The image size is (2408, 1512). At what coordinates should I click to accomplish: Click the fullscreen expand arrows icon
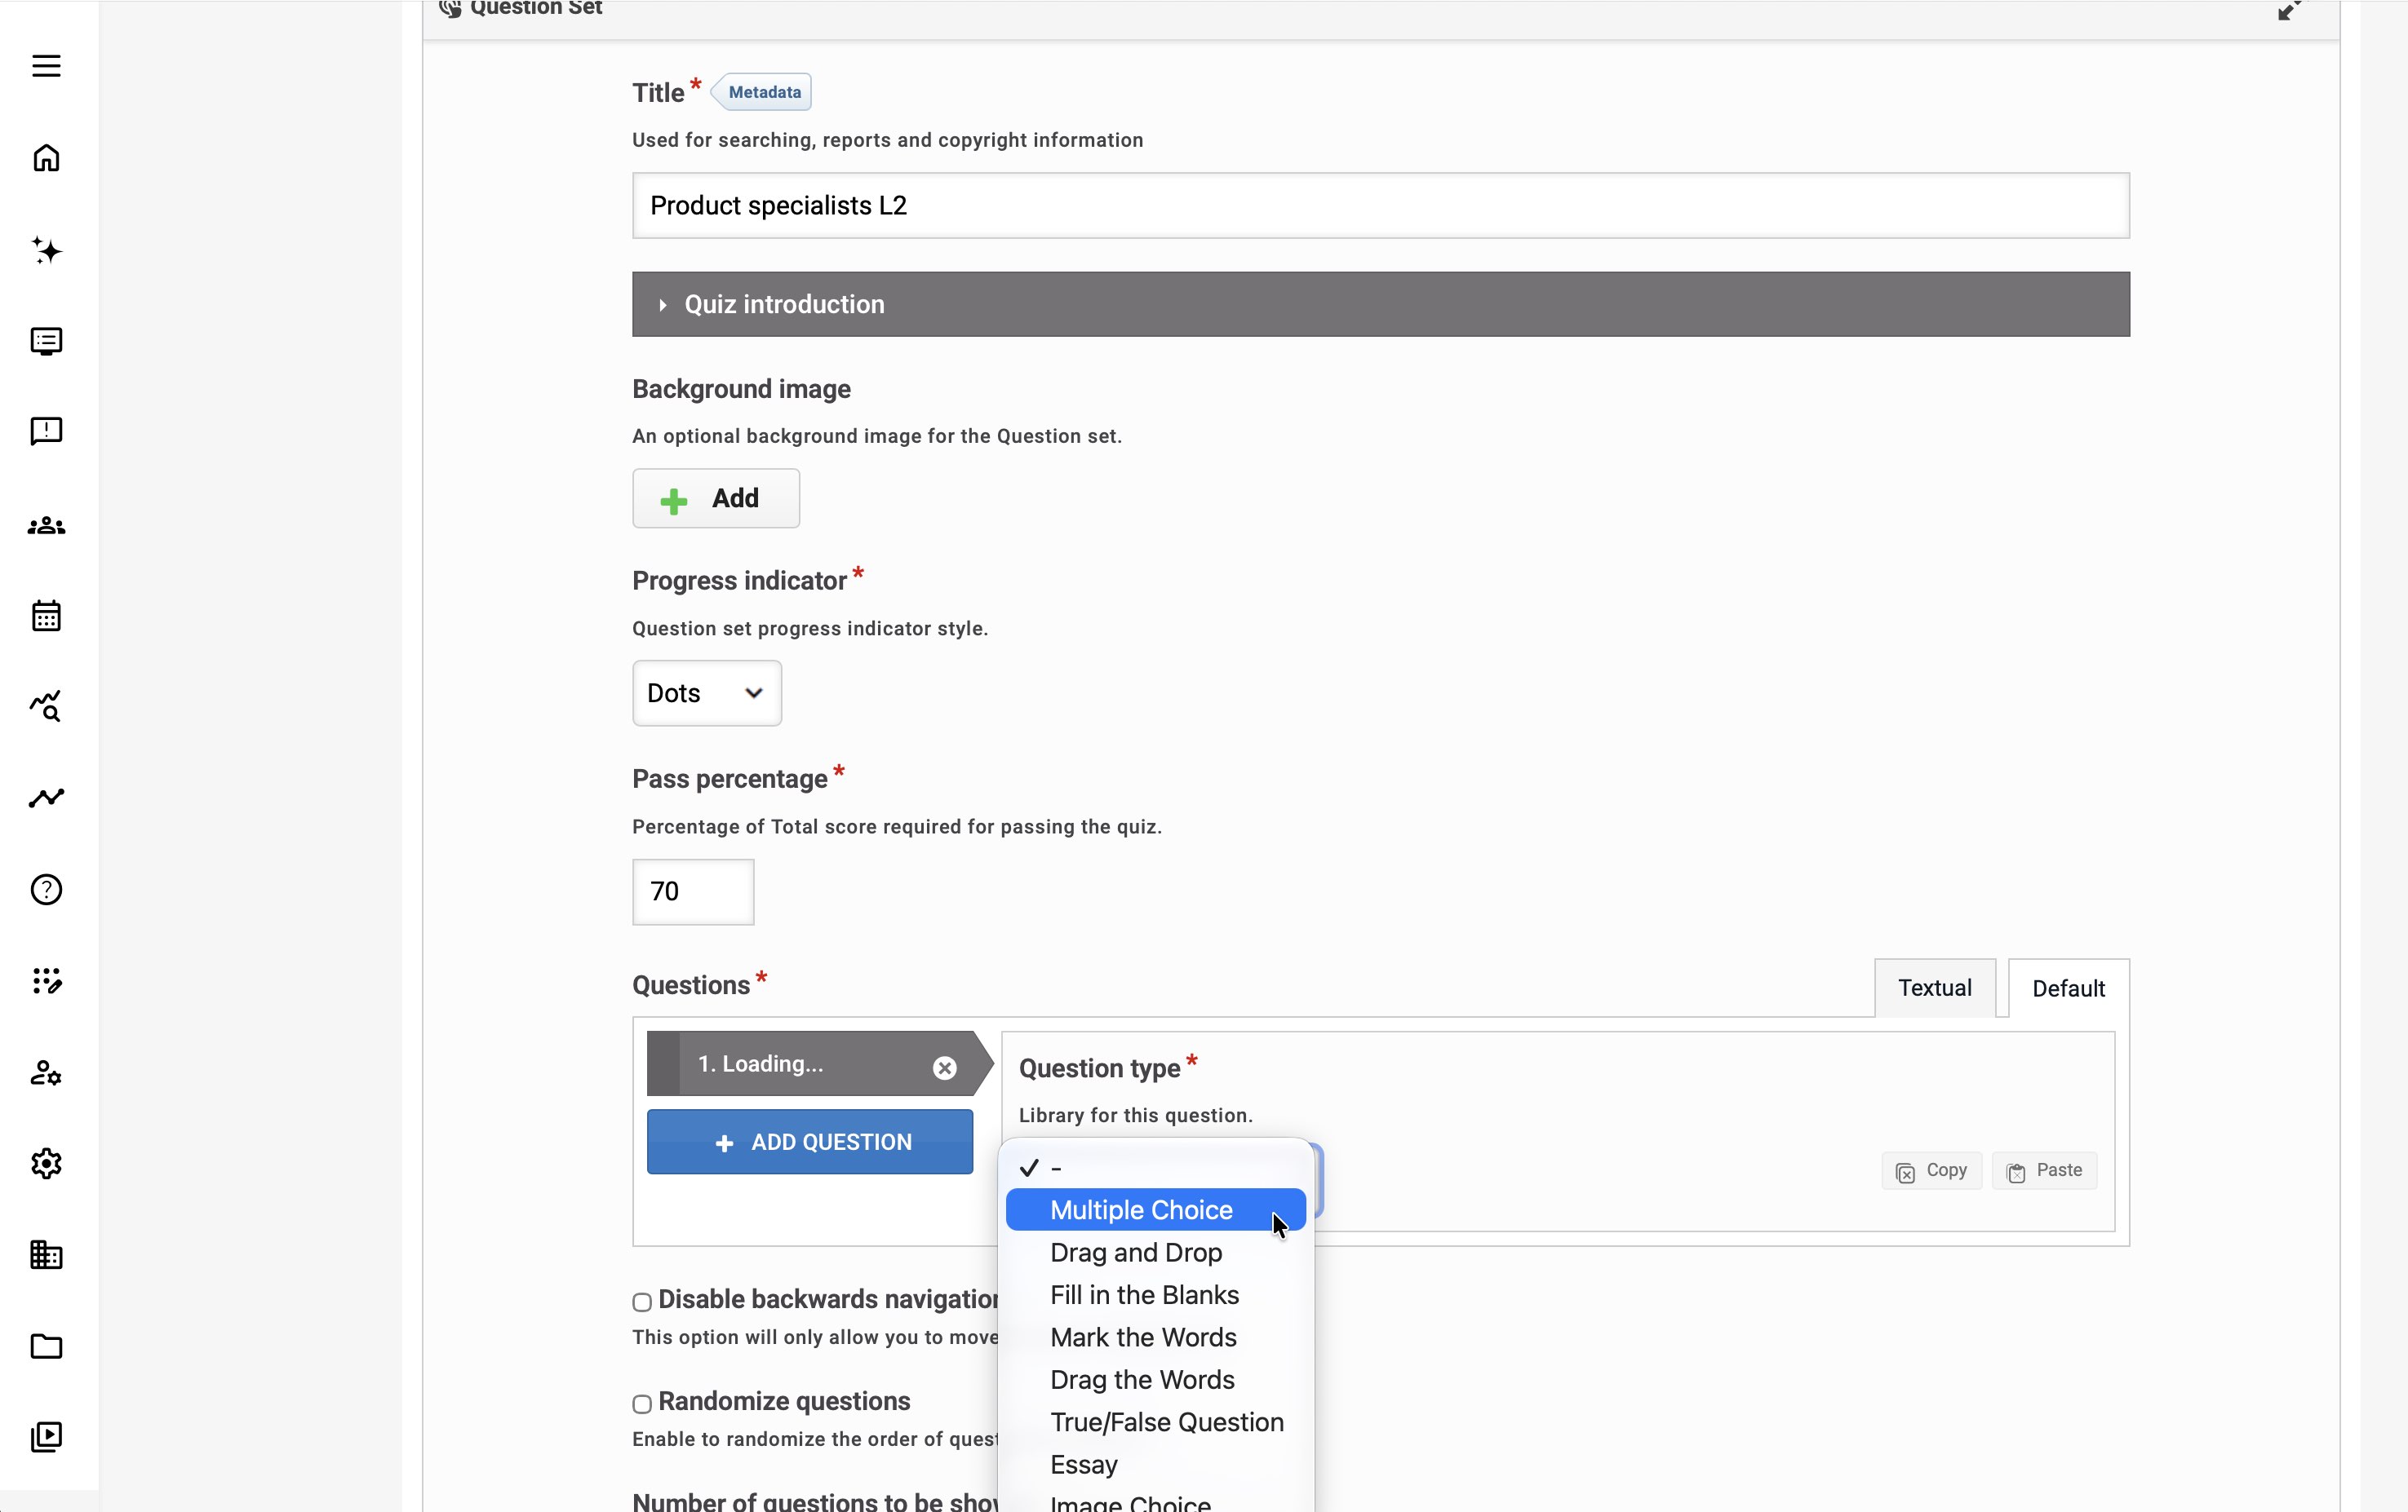(x=2289, y=10)
